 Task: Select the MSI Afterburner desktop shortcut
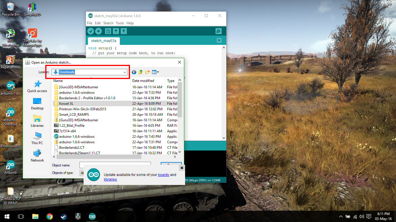pos(11,38)
